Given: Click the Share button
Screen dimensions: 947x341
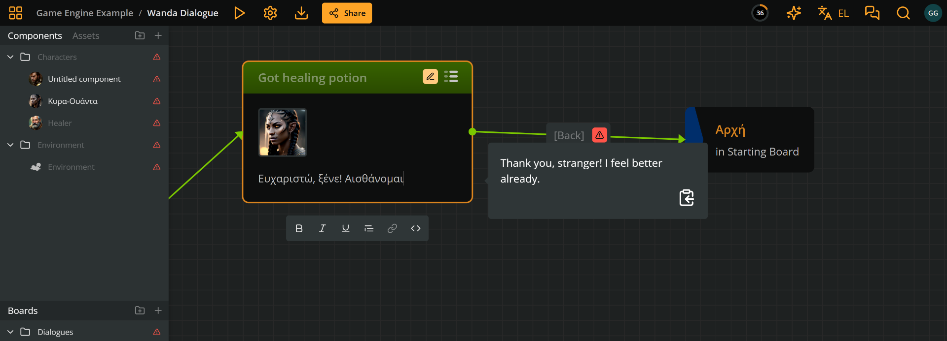Looking at the screenshot, I should coord(347,13).
